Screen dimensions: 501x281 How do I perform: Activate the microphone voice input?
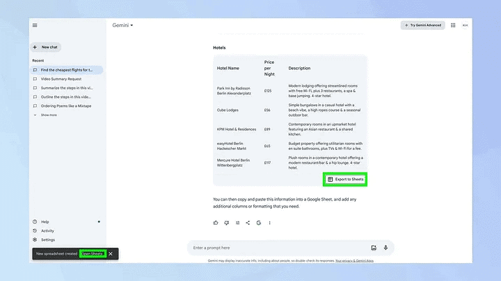[x=385, y=248]
